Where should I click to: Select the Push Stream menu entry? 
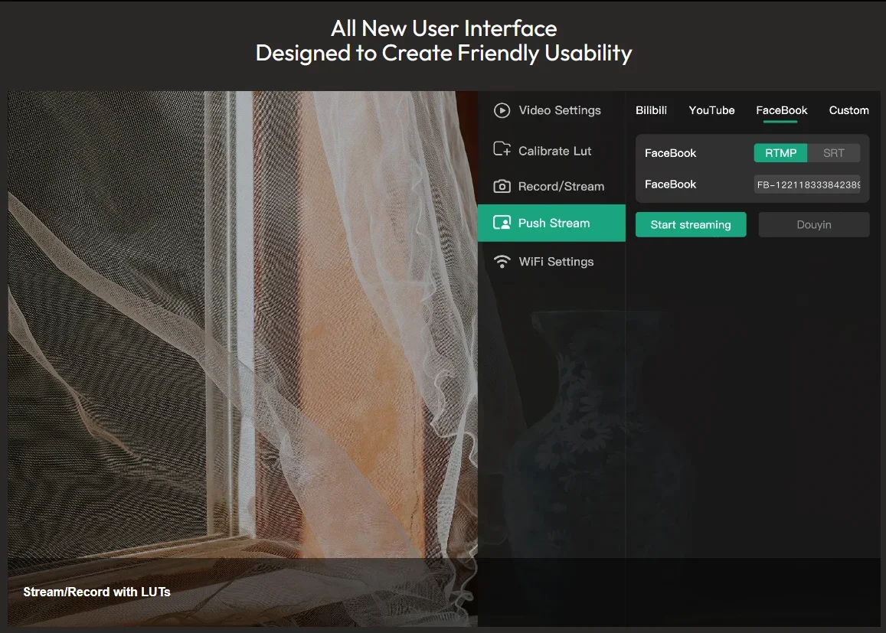pyautogui.click(x=551, y=223)
